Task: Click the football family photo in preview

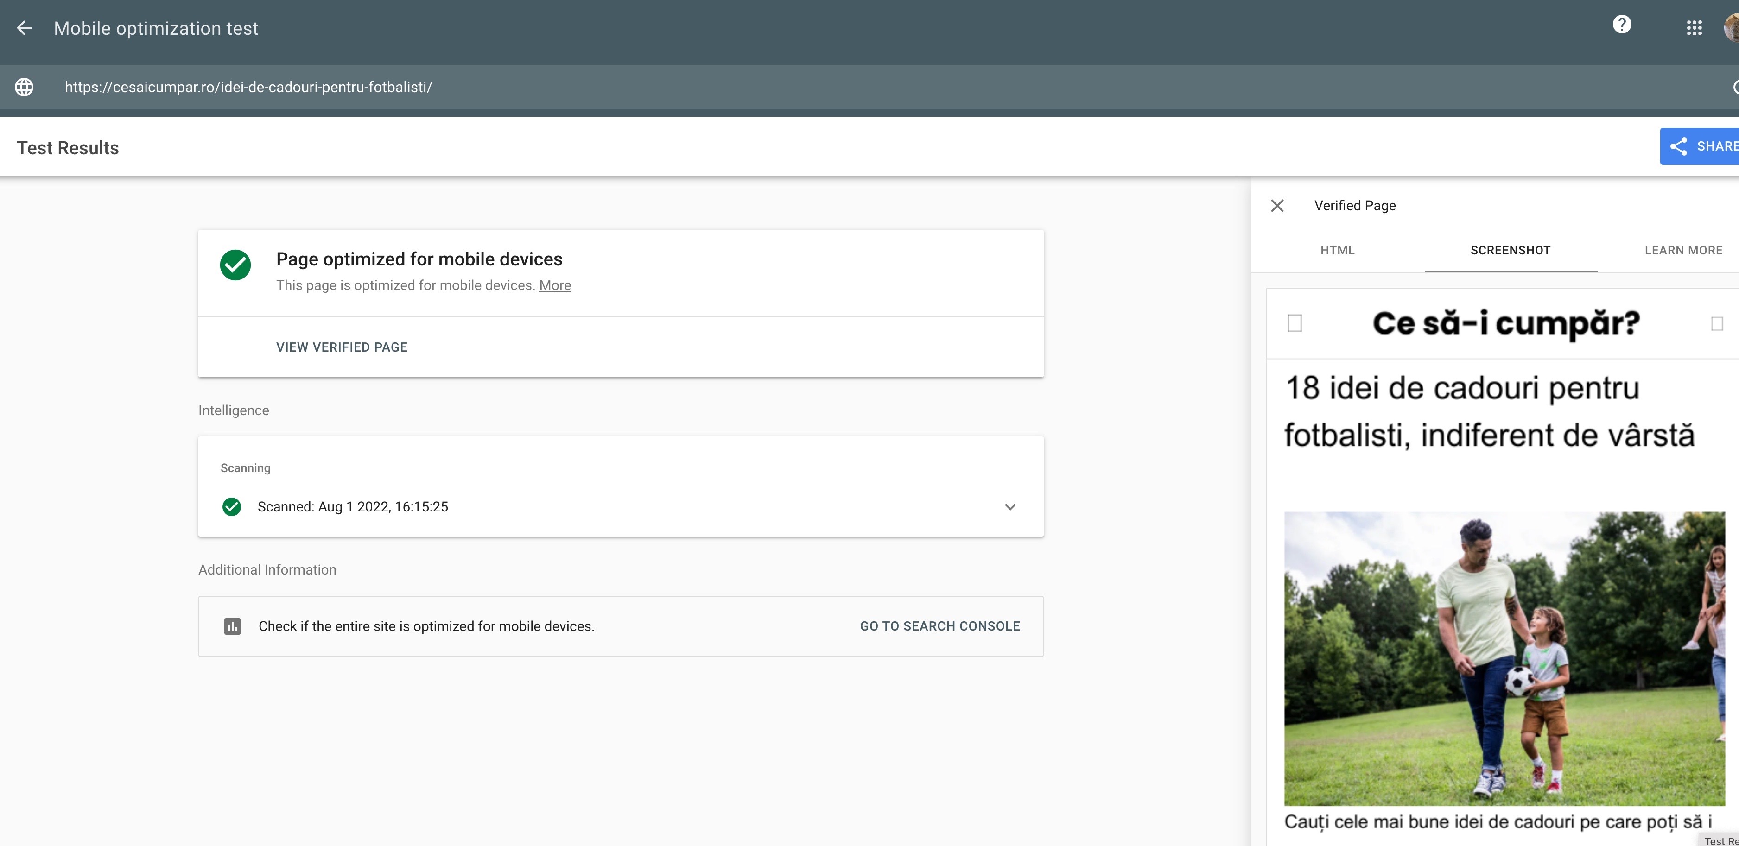Action: (x=1504, y=658)
